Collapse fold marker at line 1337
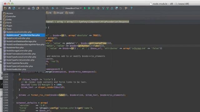Viewport: 200px width, 112px height. click(x=13, y=98)
